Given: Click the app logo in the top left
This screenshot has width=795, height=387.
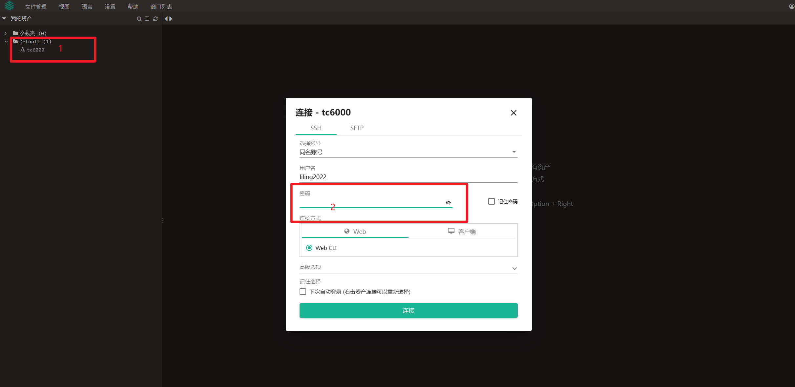Looking at the screenshot, I should [10, 6].
